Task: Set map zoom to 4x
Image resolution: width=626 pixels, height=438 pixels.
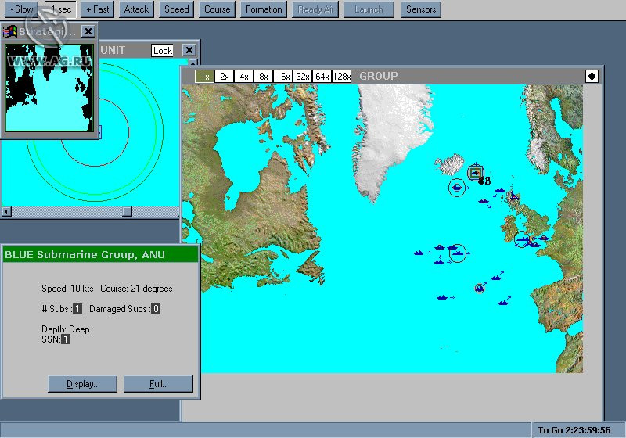Action: pos(244,76)
